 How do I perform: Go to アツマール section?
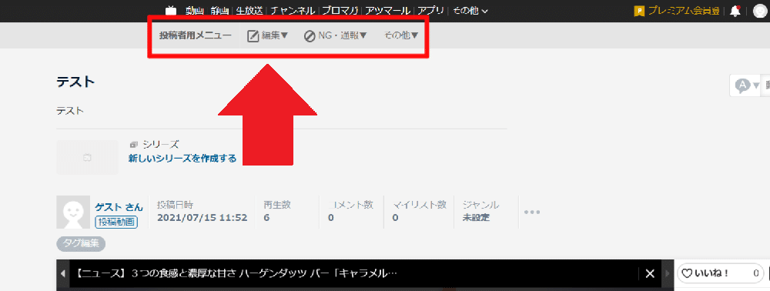pos(388,10)
